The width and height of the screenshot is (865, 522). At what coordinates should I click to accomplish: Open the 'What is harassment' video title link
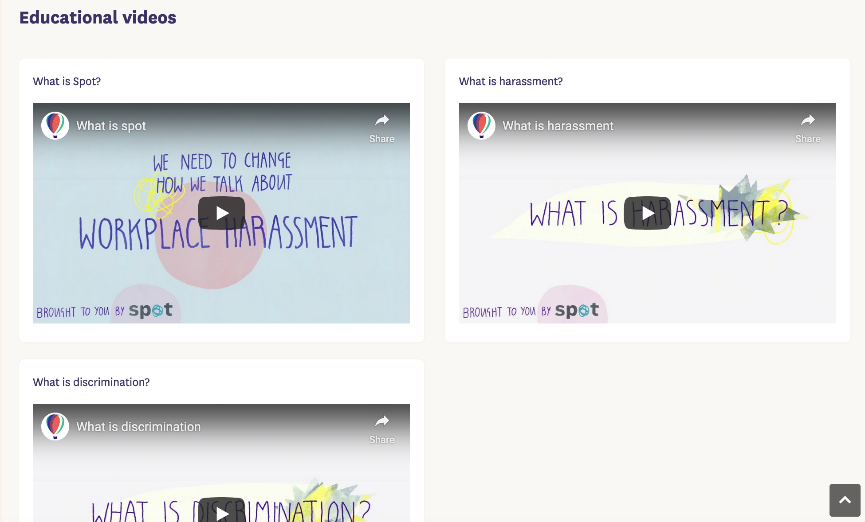click(x=558, y=126)
